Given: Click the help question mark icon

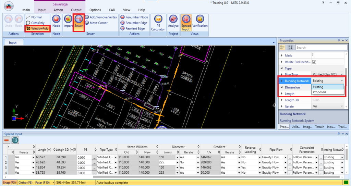Looking at the screenshot, I should (x=323, y=3).
